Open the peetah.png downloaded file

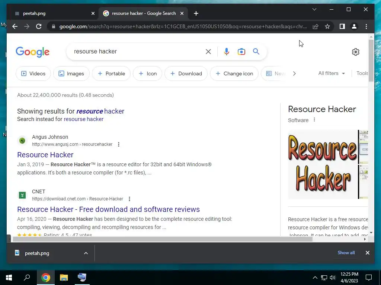[x=37, y=253]
